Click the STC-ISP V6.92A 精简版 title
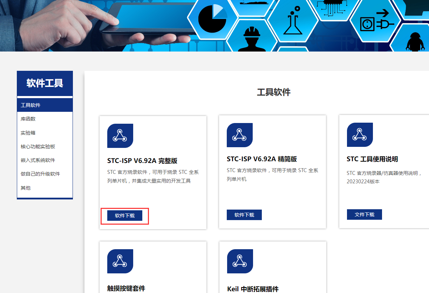This screenshot has height=293, width=429. coord(262,159)
